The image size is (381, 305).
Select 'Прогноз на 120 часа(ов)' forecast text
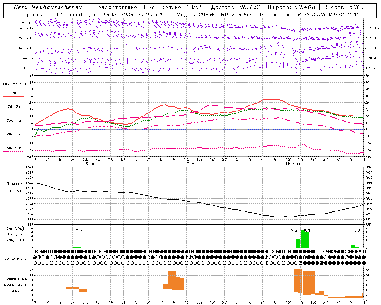tap(57, 14)
